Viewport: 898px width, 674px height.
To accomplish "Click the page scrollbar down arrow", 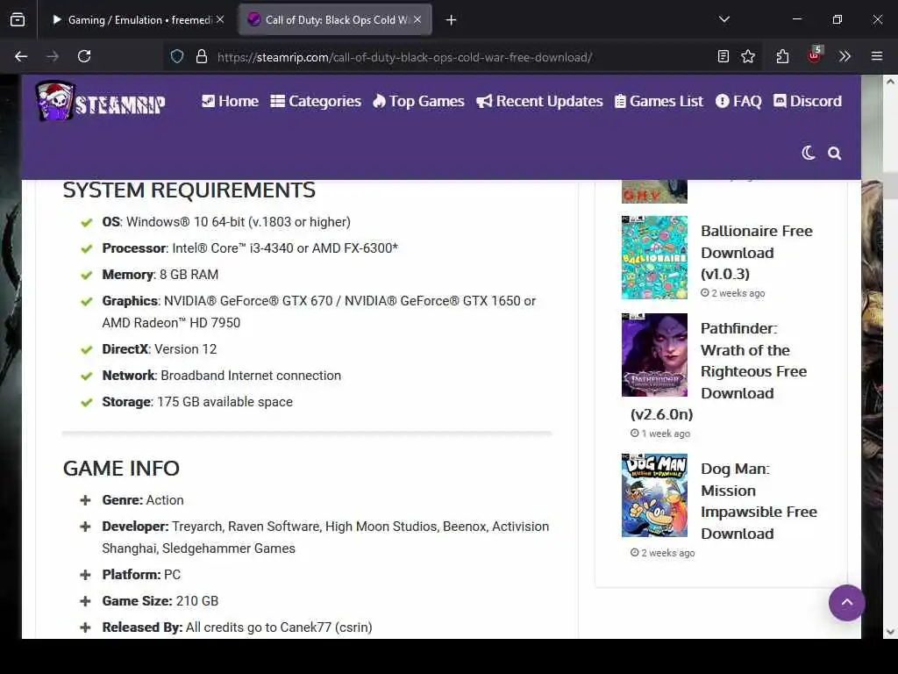I will click(x=890, y=632).
